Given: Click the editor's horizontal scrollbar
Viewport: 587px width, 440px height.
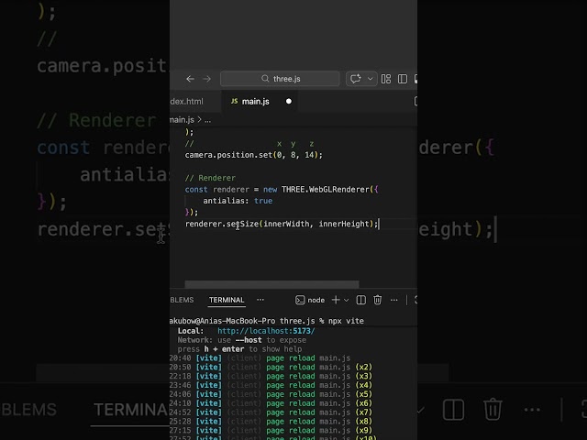Looking at the screenshot, I should click(x=271, y=284).
